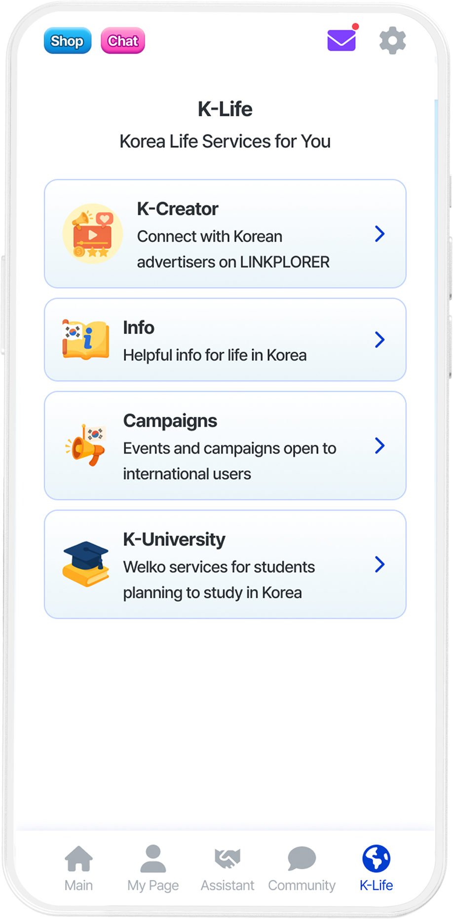This screenshot has width=453, height=919.
Task: Expand K-University via its chevron
Action: point(379,564)
